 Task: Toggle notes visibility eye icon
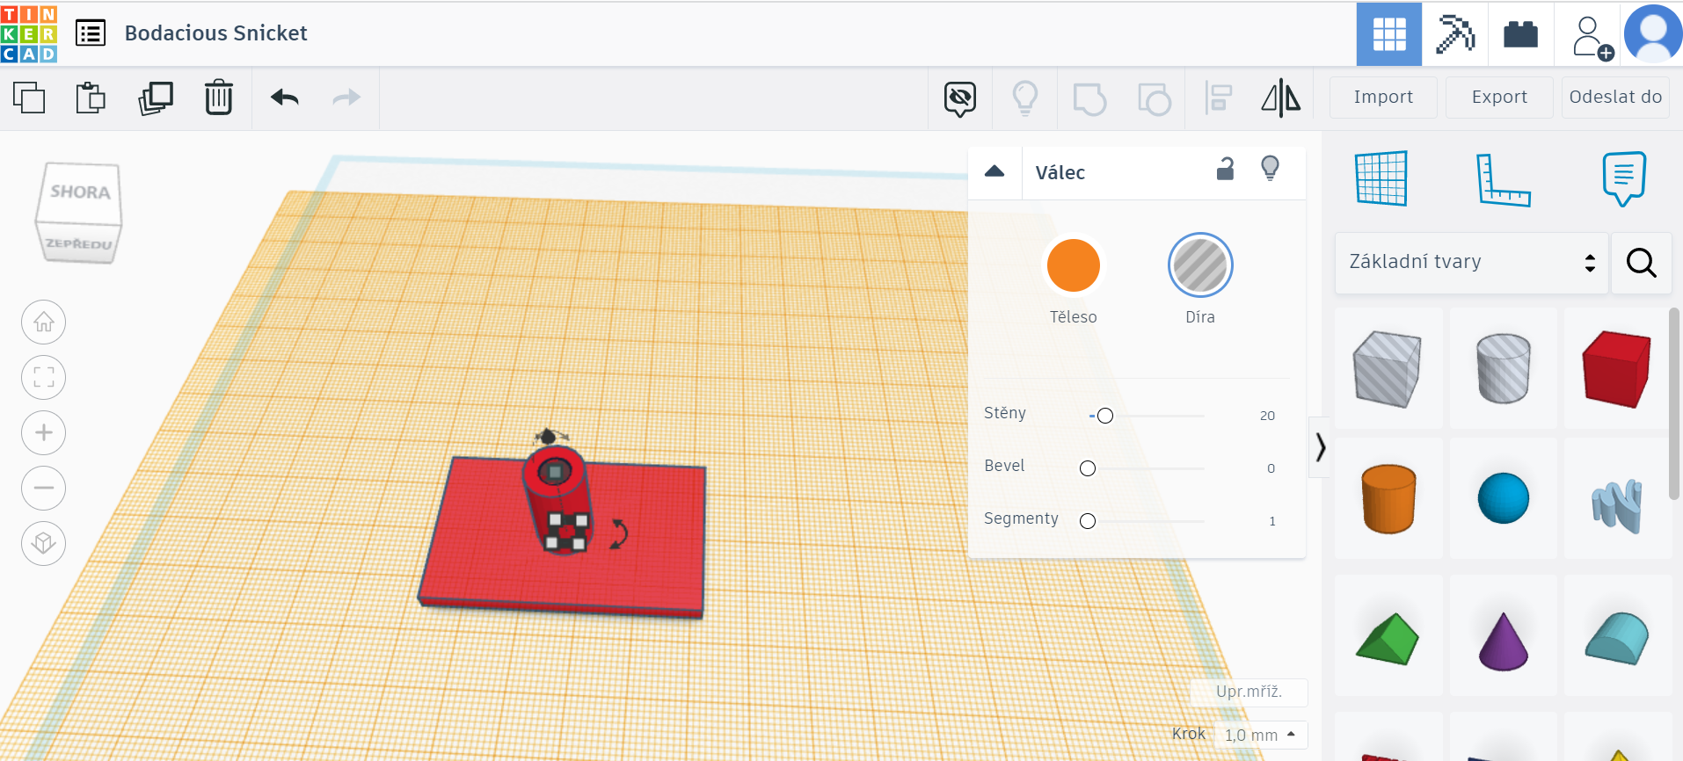coord(960,98)
